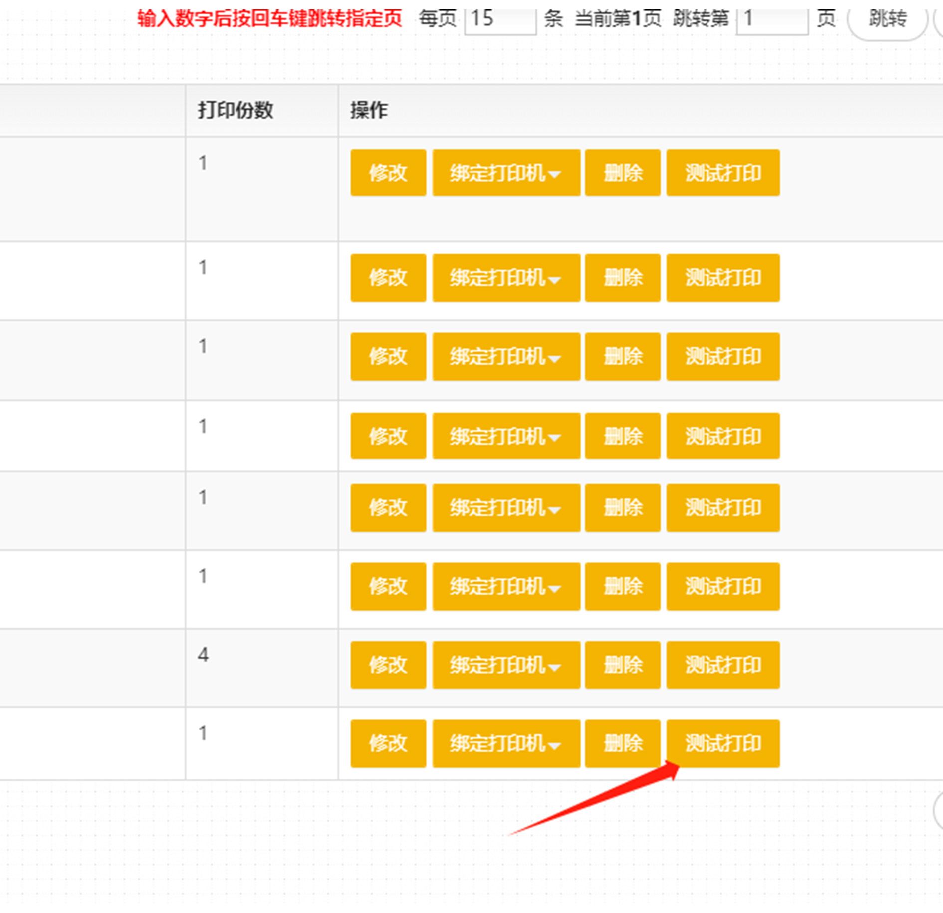Image resolution: width=943 pixels, height=913 pixels.
Task: Click 修改 button in the third row
Action: tap(388, 356)
